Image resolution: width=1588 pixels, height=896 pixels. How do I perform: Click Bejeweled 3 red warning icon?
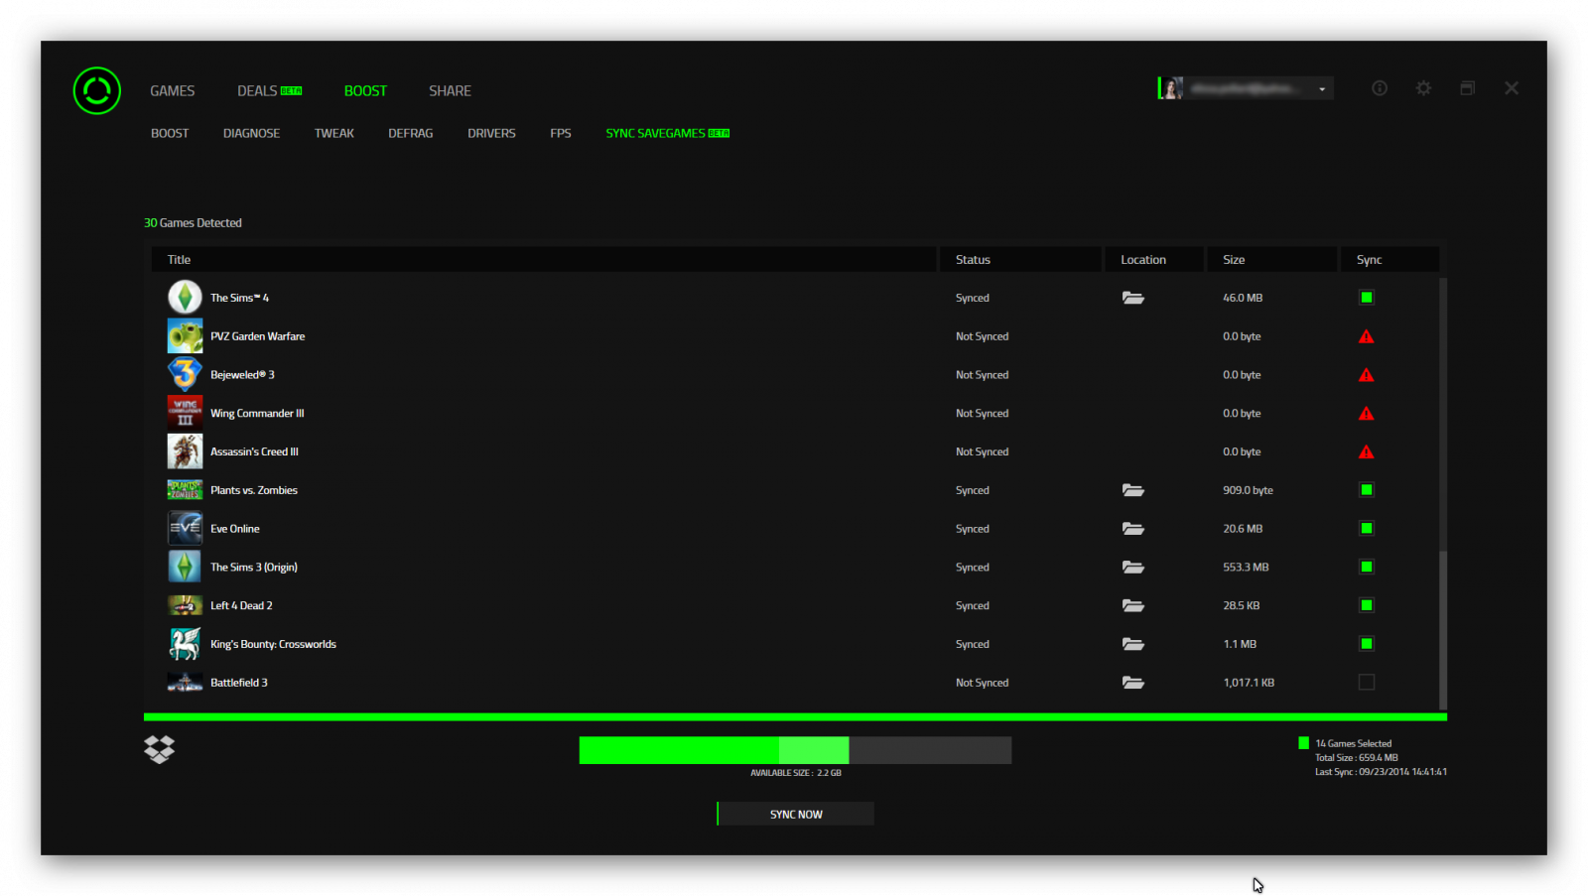pyautogui.click(x=1367, y=375)
